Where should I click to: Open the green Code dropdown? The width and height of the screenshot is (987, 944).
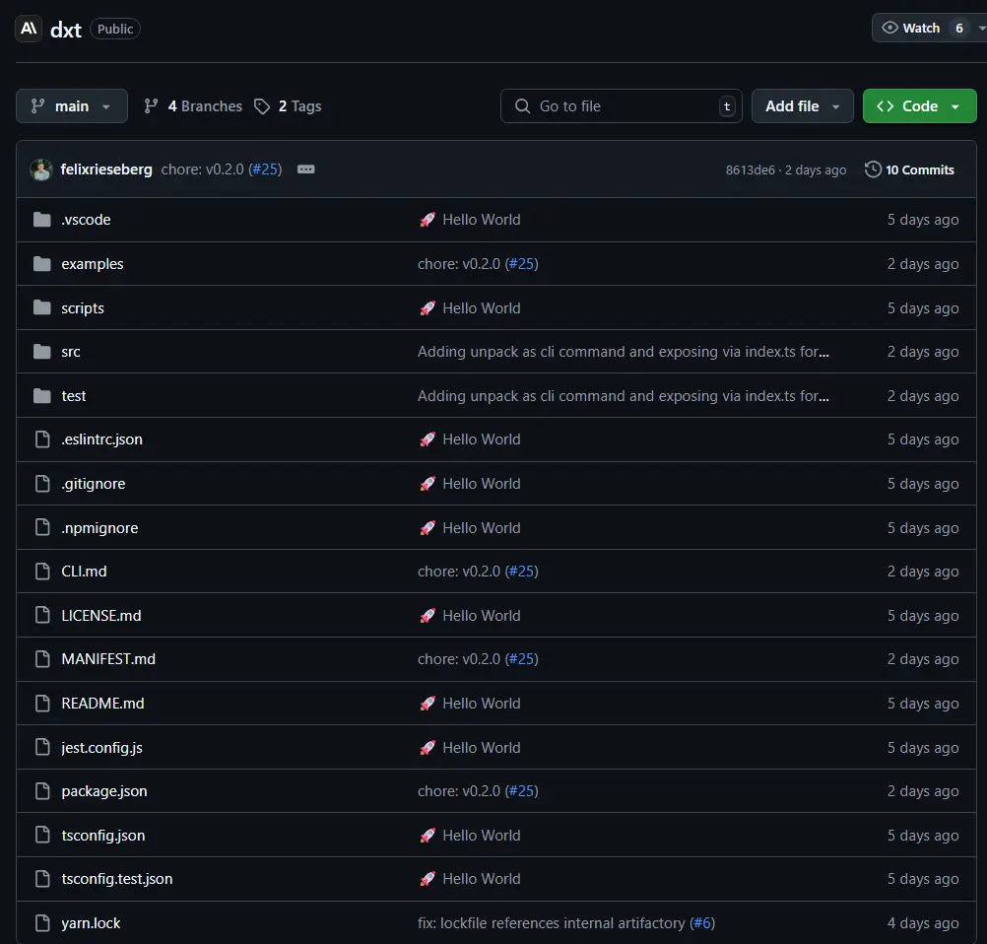[919, 106]
